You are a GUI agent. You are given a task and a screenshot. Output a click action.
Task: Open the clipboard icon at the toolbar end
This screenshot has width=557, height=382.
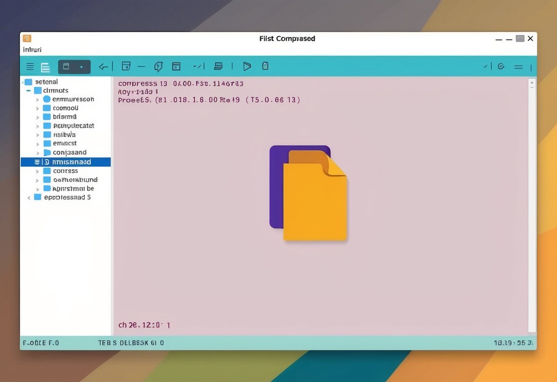pos(265,66)
